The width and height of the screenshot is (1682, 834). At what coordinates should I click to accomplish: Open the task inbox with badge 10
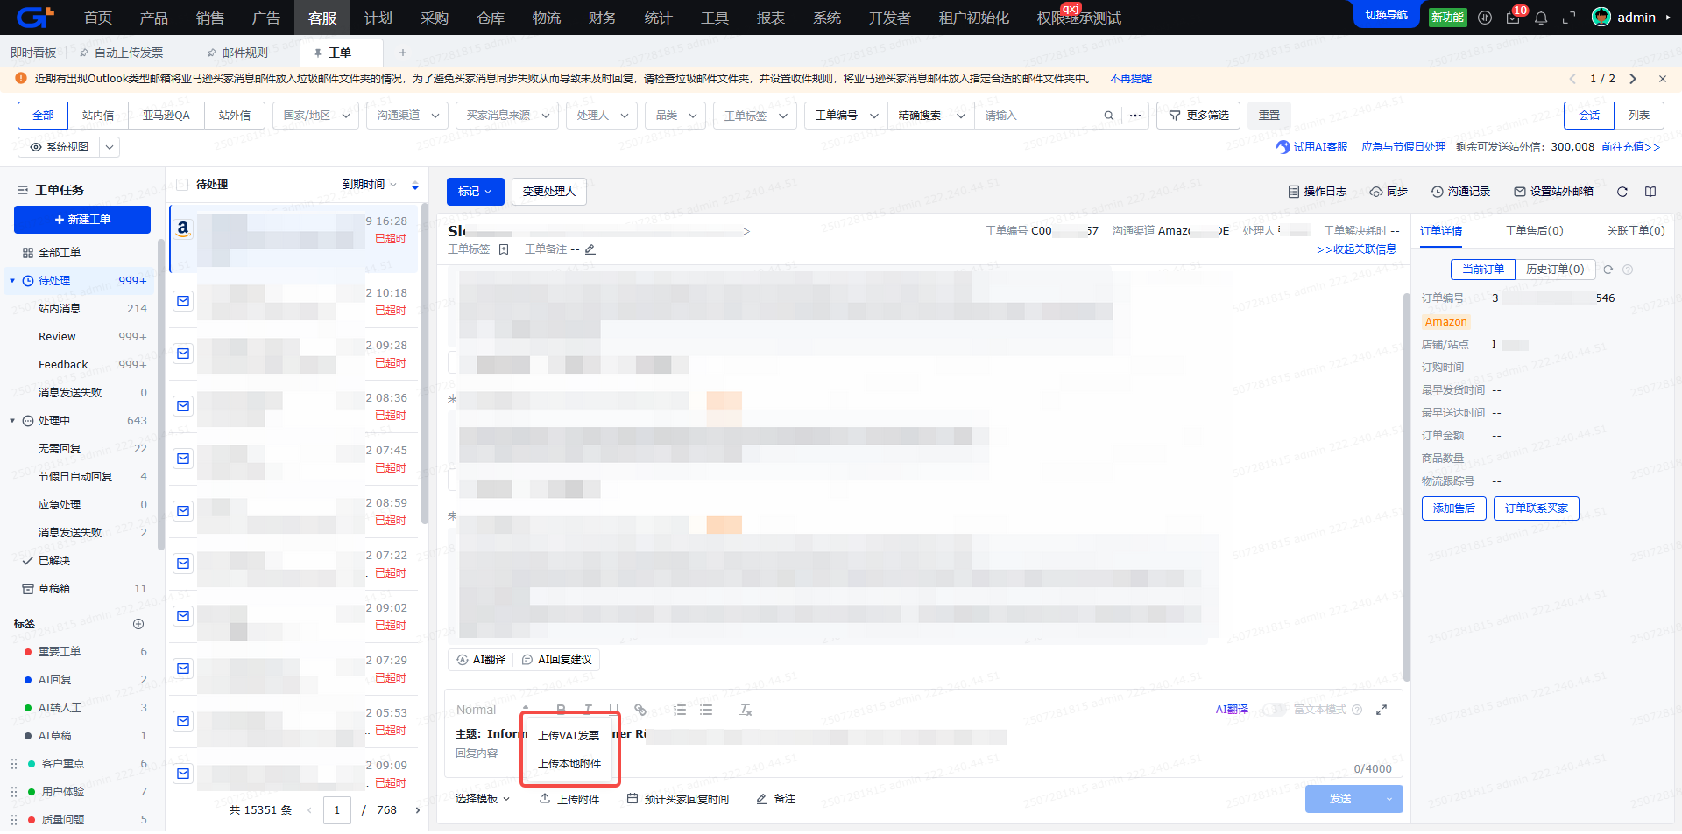click(x=1513, y=18)
